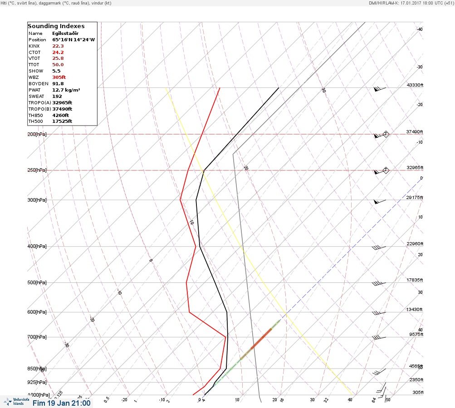The width and height of the screenshot is (455, 408).
Task: Click the 13430ft altitude label
Action: (x=414, y=310)
